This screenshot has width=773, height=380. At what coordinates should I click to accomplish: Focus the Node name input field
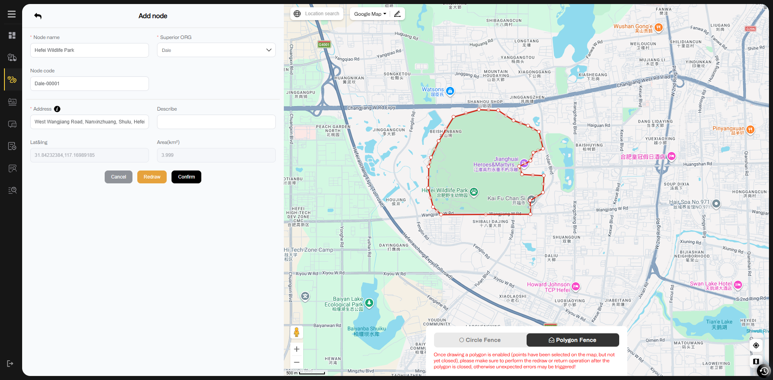(x=89, y=50)
